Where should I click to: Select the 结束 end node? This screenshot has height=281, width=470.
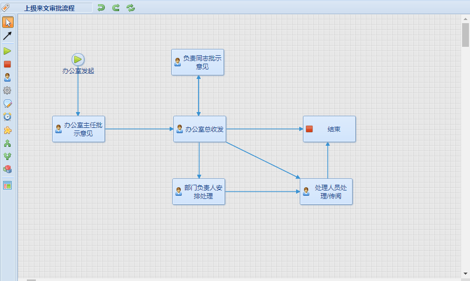click(x=329, y=129)
